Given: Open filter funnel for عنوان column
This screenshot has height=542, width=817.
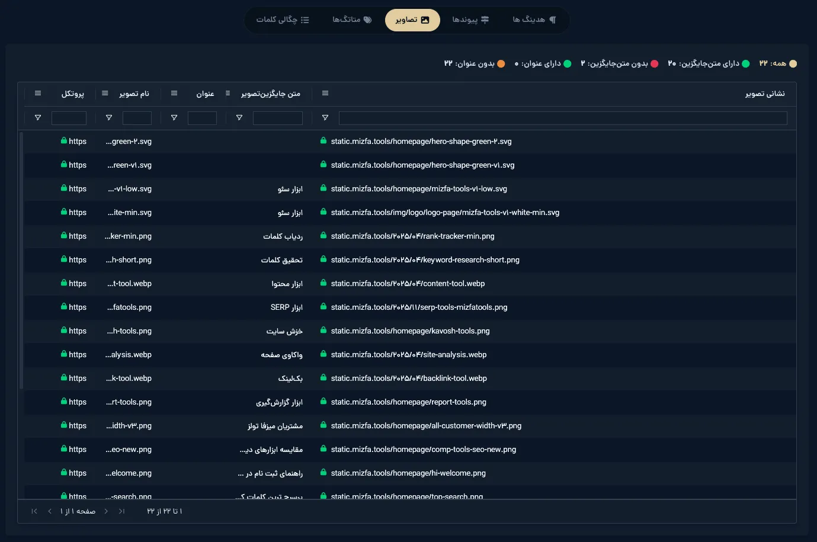Looking at the screenshot, I should coord(174,118).
